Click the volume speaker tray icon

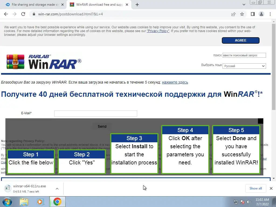click(249, 202)
